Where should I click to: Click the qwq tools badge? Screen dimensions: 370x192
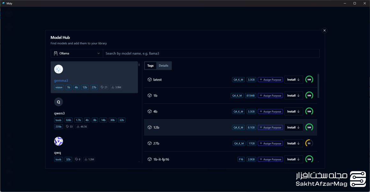58,159
